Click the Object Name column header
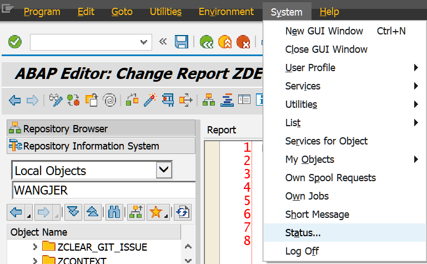Screen dimensions: 427x264 click(x=94, y=232)
